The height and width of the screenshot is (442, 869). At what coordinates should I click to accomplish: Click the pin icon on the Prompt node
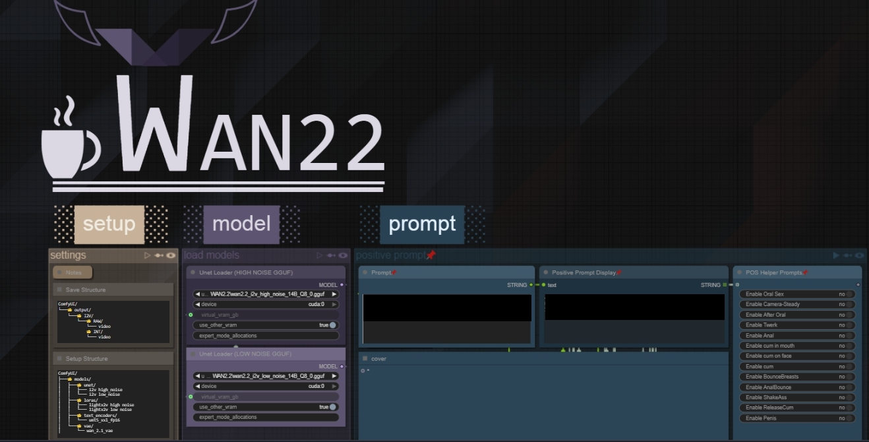click(394, 272)
